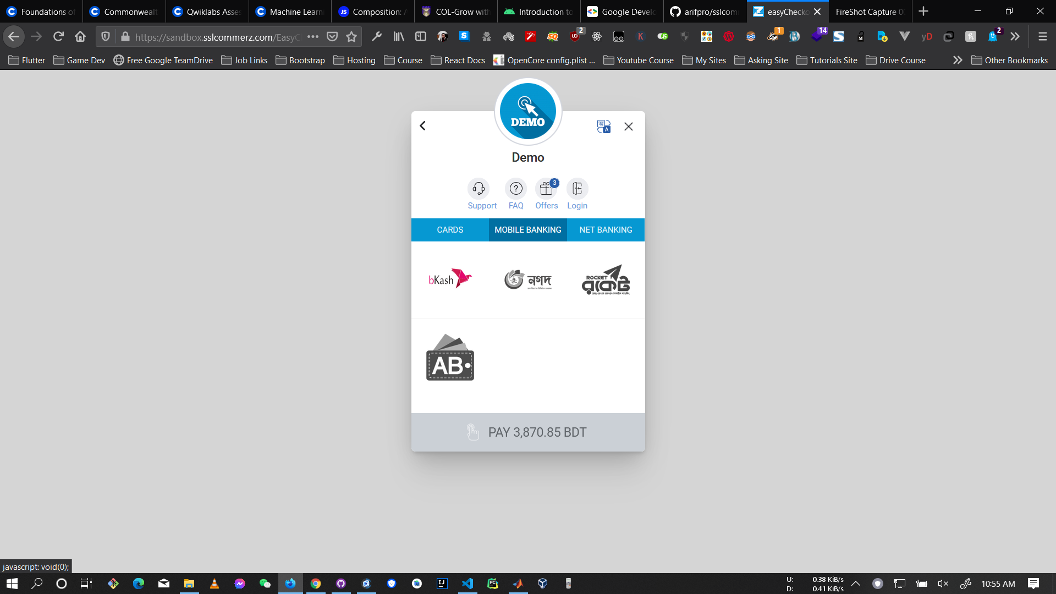
Task: Open the Firefox Library icon
Action: click(399, 37)
